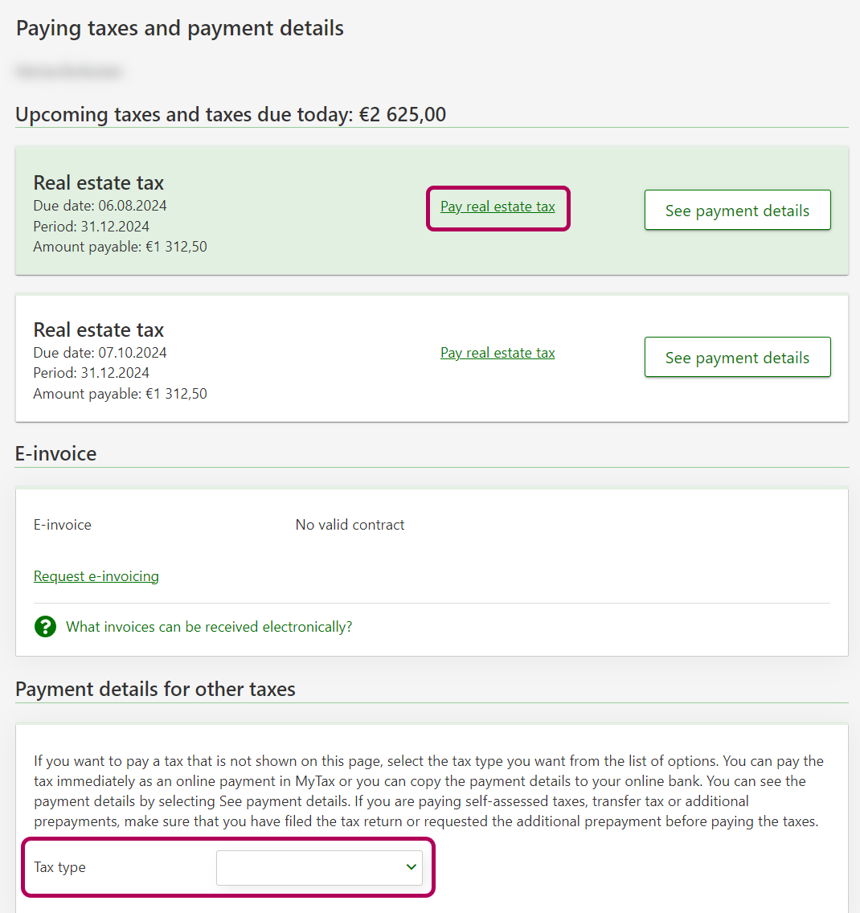860x913 pixels.
Task: Click the green question mark help icon
Action: click(x=45, y=627)
